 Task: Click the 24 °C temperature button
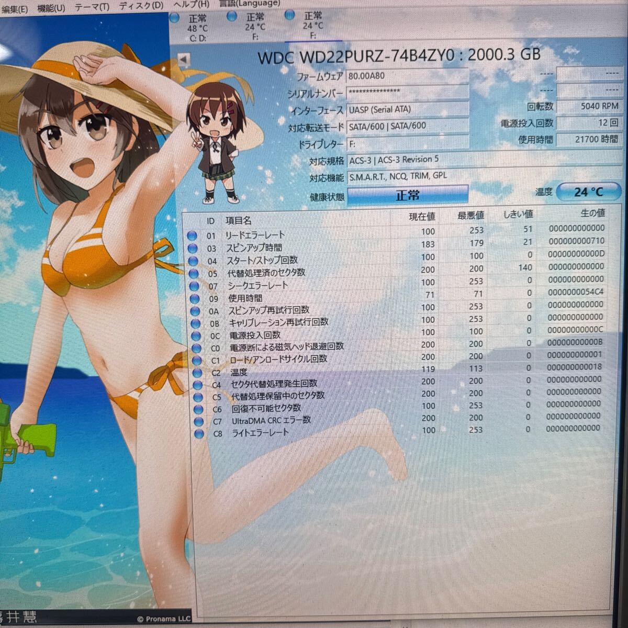588,192
